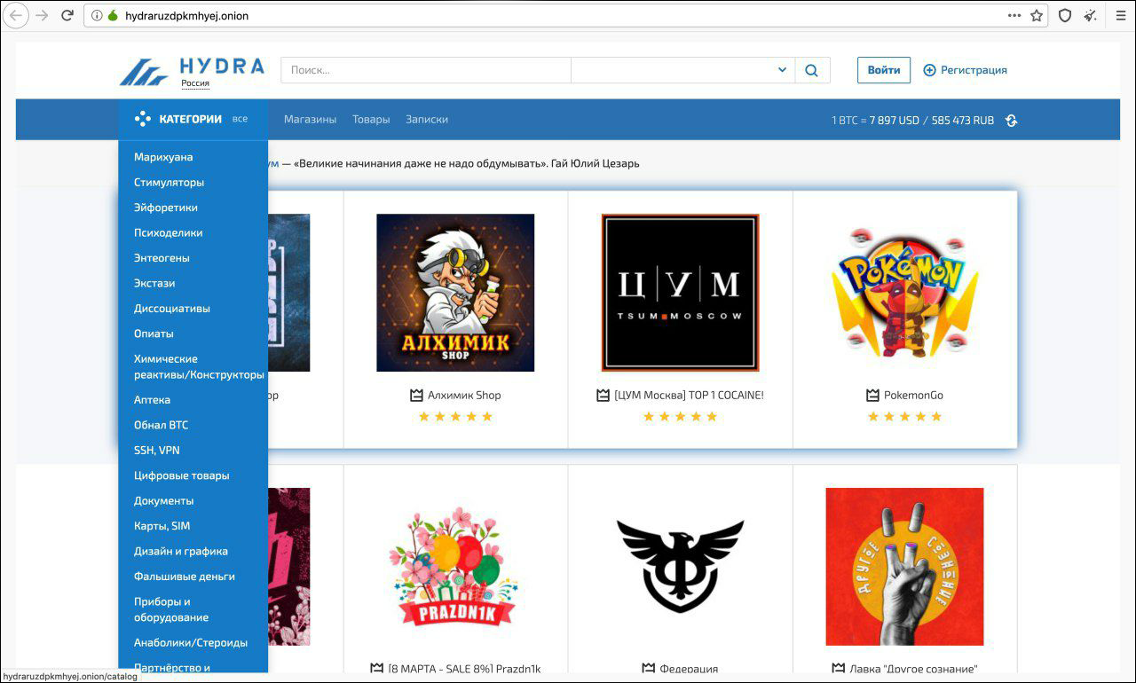Screen dimensions: 1136x683
Task: Open the PokemonGo shop name link
Action: [913, 395]
